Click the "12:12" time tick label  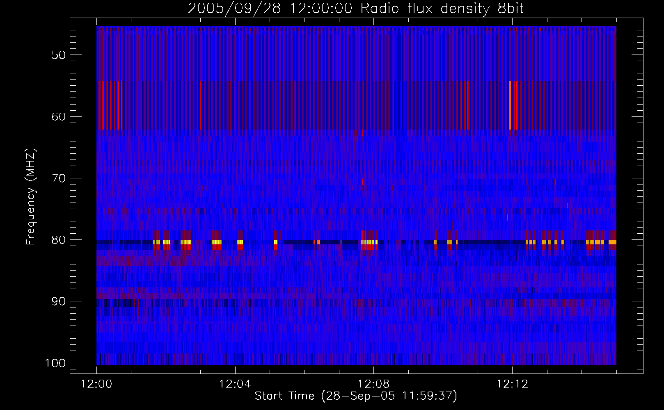512,384
